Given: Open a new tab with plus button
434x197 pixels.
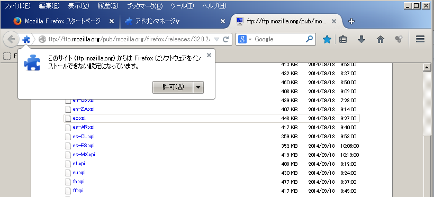Looking at the screenshot, I should [x=351, y=21].
